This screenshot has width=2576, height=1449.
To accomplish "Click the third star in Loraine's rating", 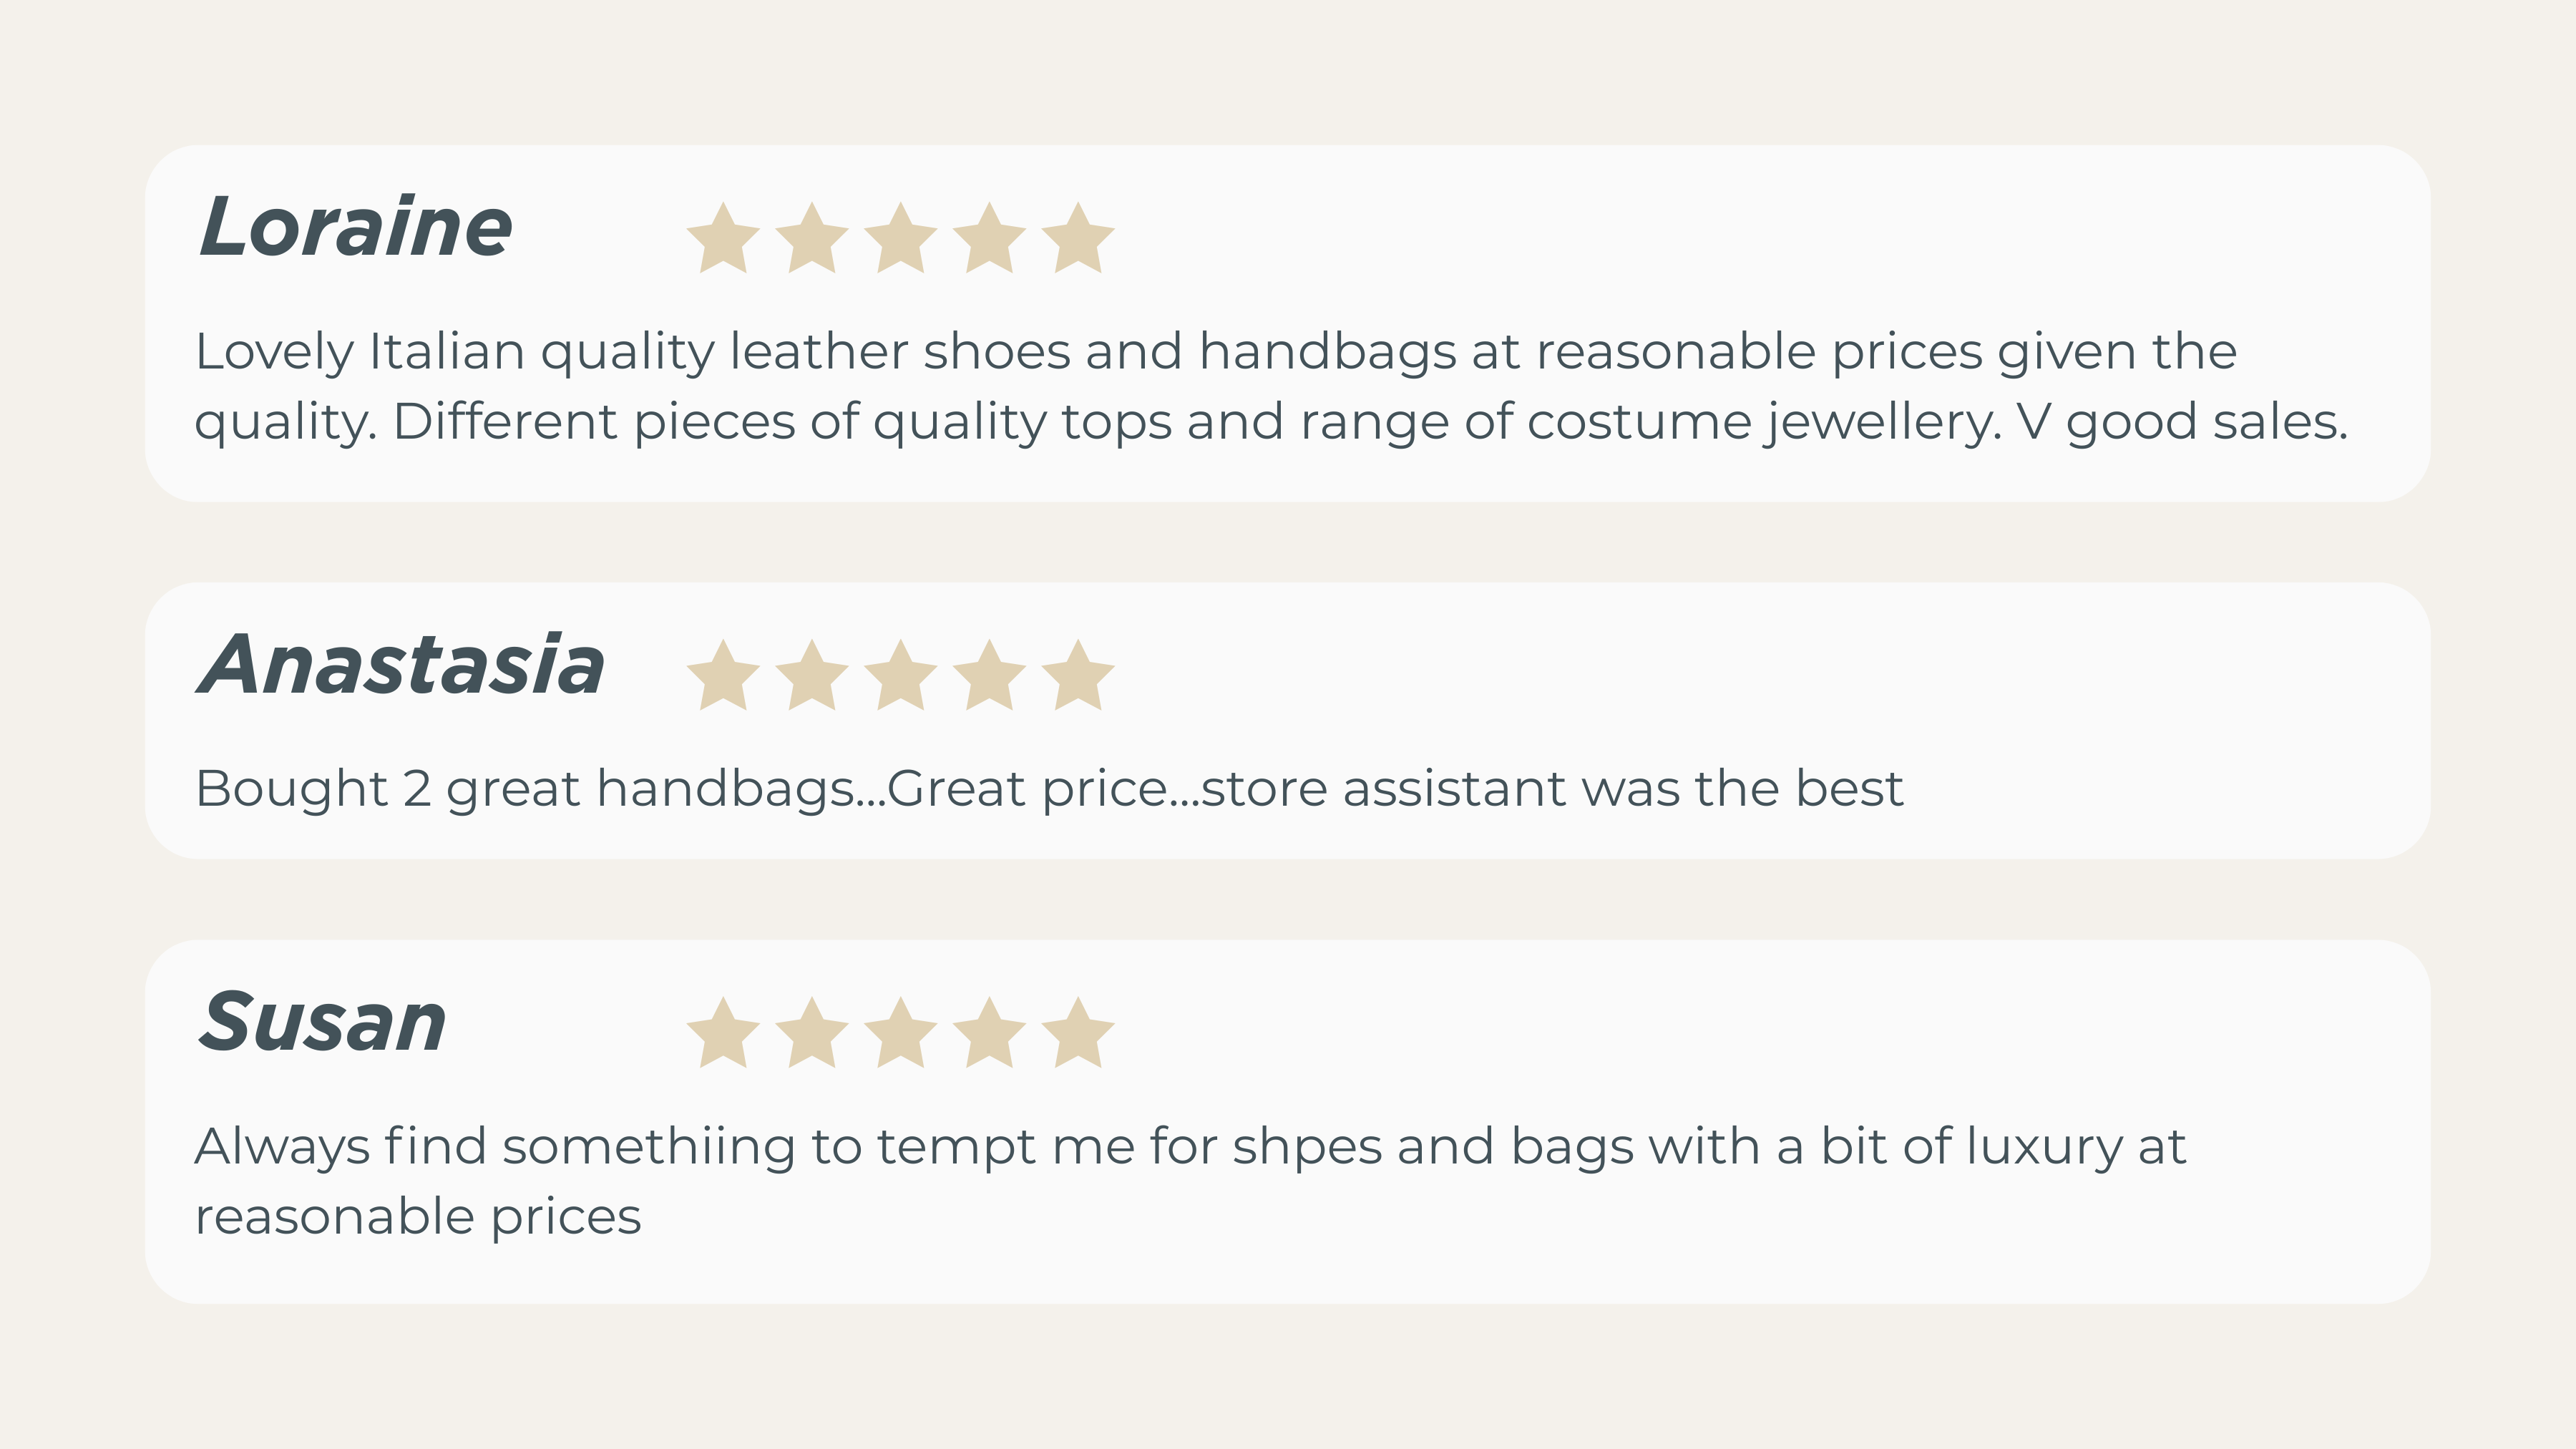I will pos(900,240).
